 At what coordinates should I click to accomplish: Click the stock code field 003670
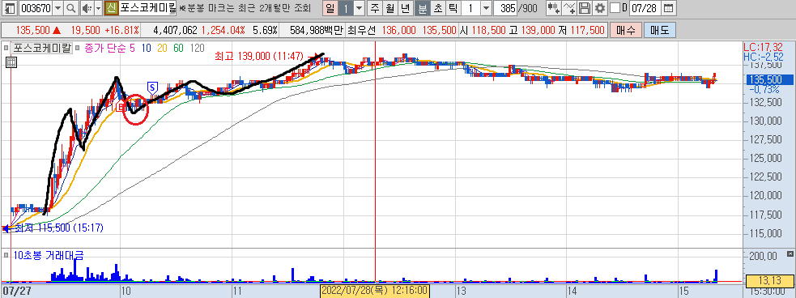[35, 8]
